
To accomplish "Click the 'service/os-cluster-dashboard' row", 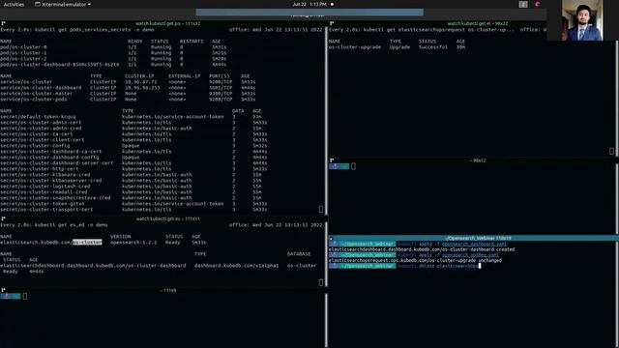I will point(128,88).
